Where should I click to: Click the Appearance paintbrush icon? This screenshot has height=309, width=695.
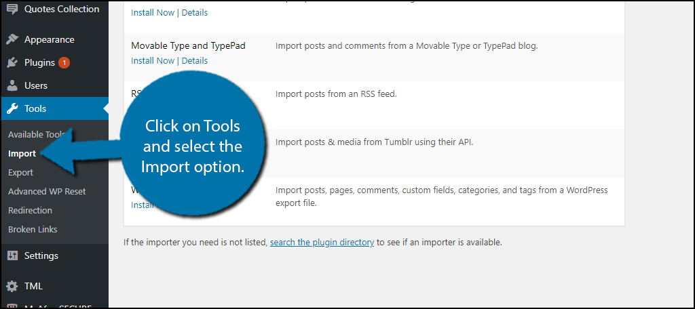[x=12, y=39]
